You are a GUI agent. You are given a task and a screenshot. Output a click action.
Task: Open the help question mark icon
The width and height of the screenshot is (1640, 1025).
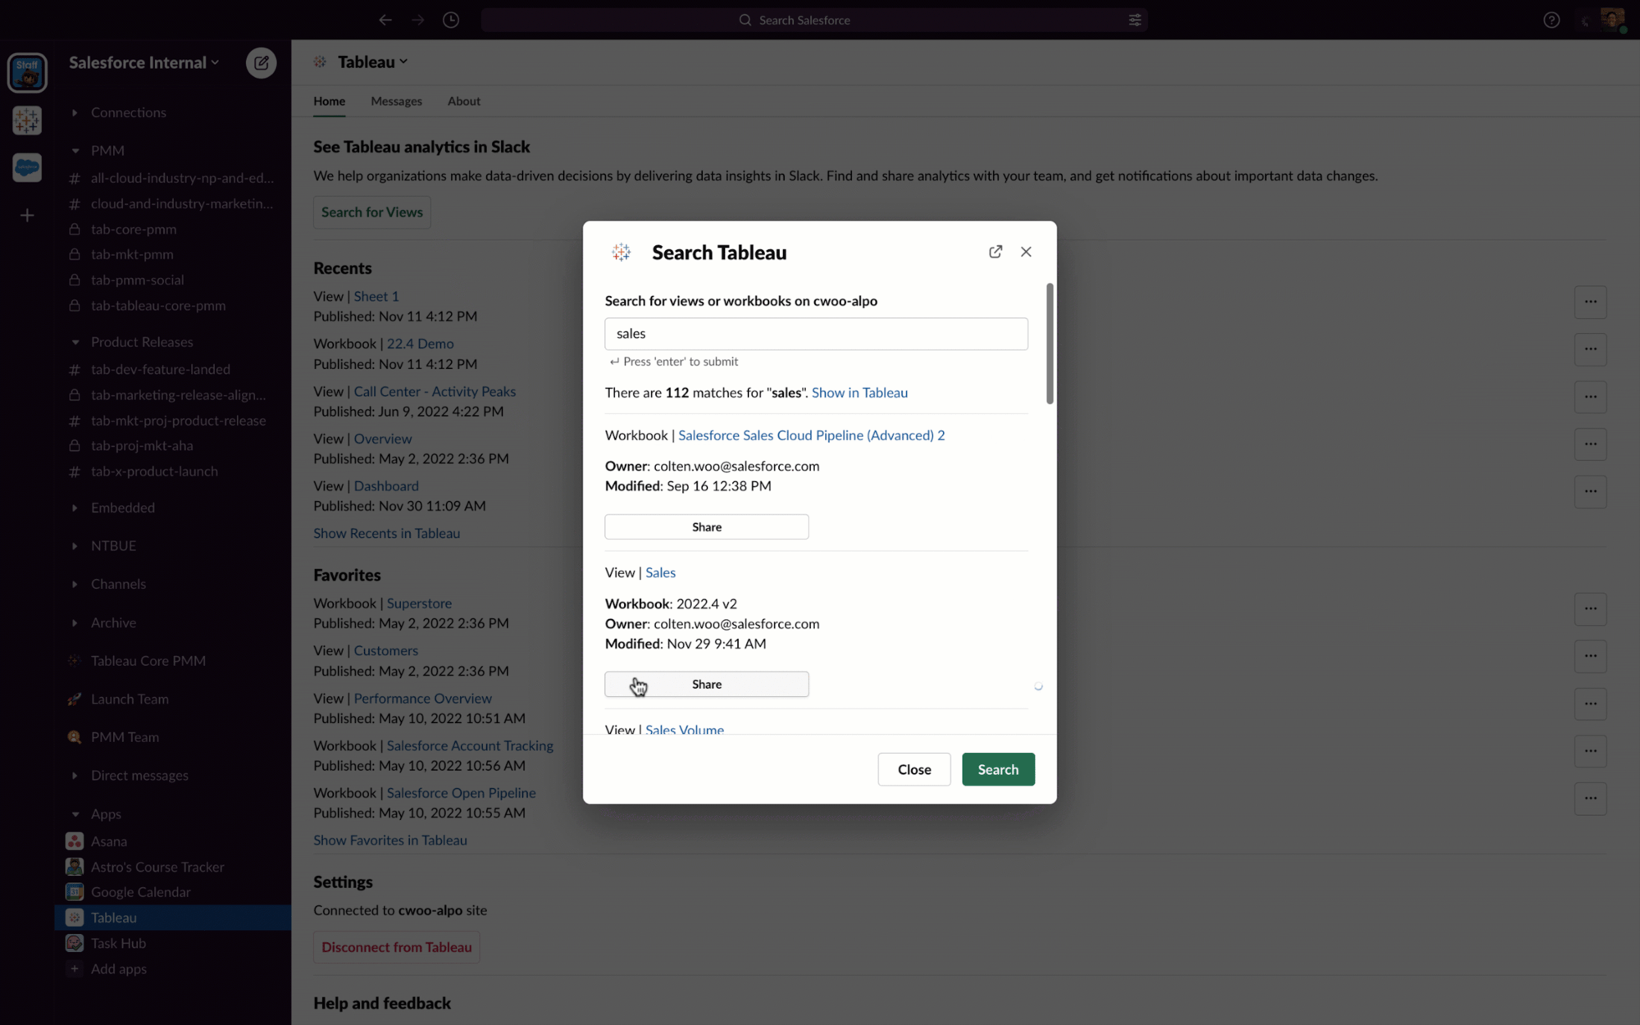click(x=1551, y=20)
